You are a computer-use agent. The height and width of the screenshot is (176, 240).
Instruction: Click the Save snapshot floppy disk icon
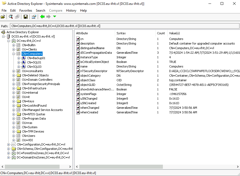(26, 17)
